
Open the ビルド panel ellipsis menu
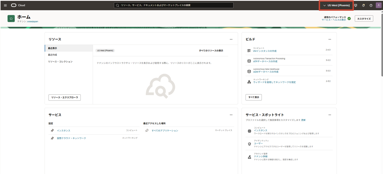click(x=330, y=39)
